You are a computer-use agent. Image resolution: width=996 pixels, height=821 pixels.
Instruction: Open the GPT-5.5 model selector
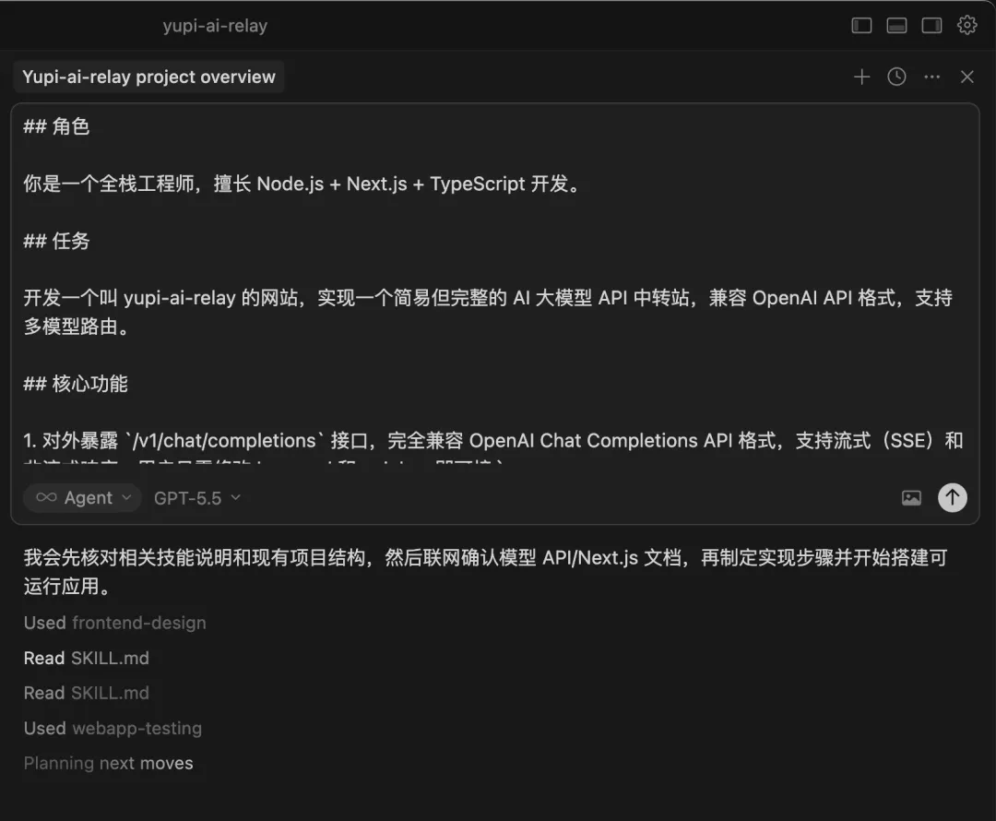click(x=197, y=498)
